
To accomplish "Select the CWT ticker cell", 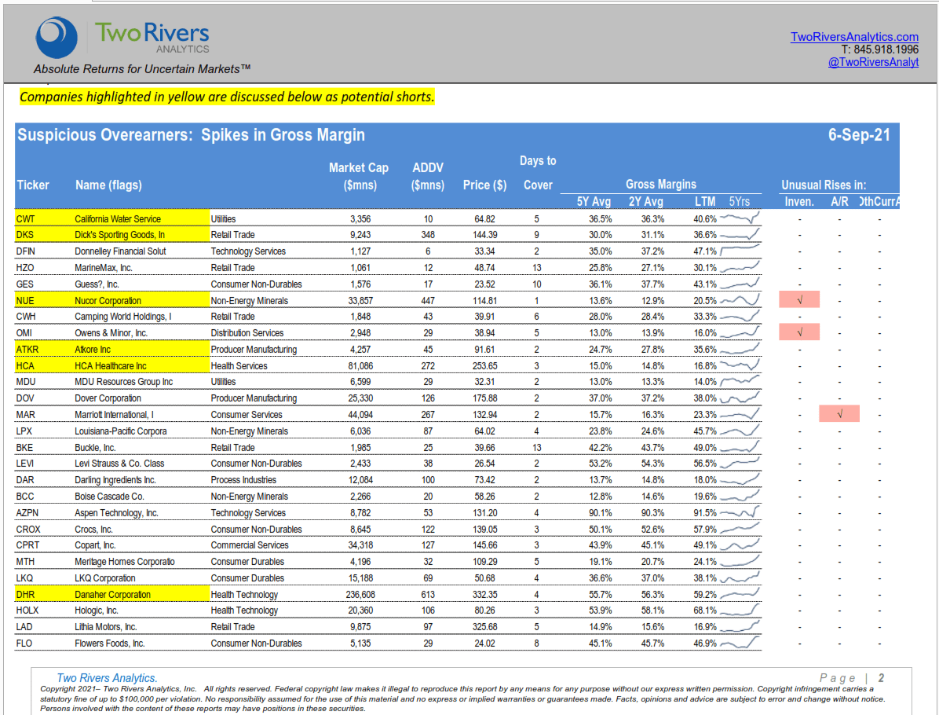I will [x=25, y=218].
